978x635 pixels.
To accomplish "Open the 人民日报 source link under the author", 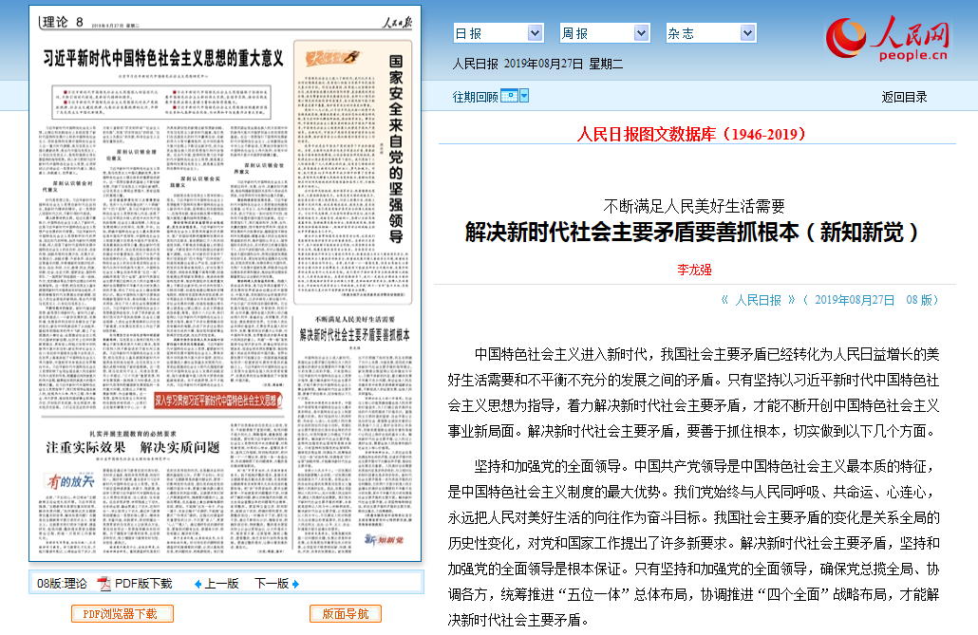I will click(x=764, y=300).
